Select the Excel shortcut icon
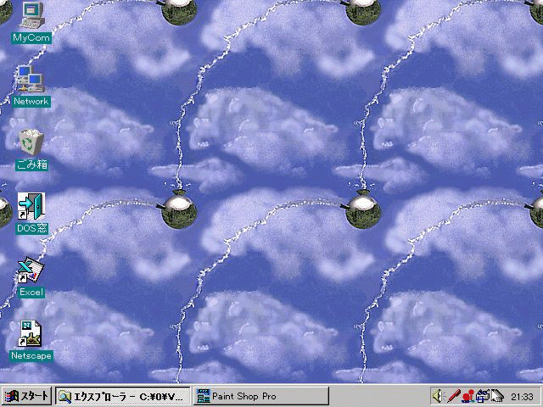 (x=31, y=269)
